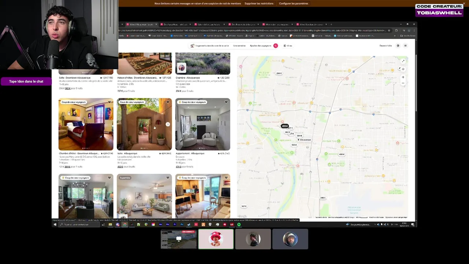Select the 364 € map price pin
This screenshot has width=469, height=264.
(299, 136)
